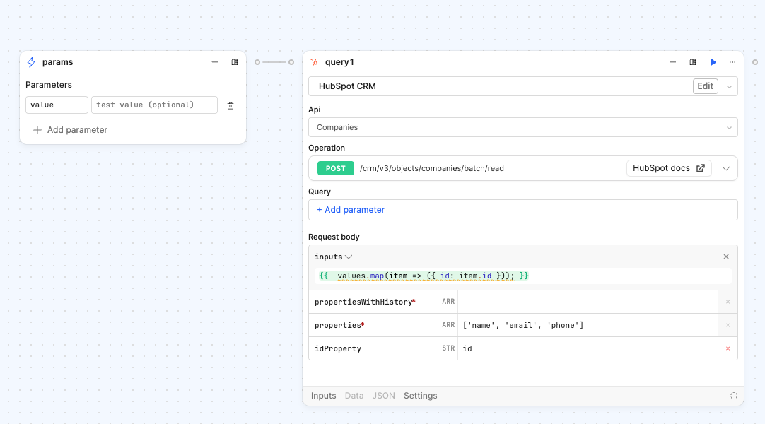Collapse the query1 block
The image size is (765, 424).
click(673, 62)
